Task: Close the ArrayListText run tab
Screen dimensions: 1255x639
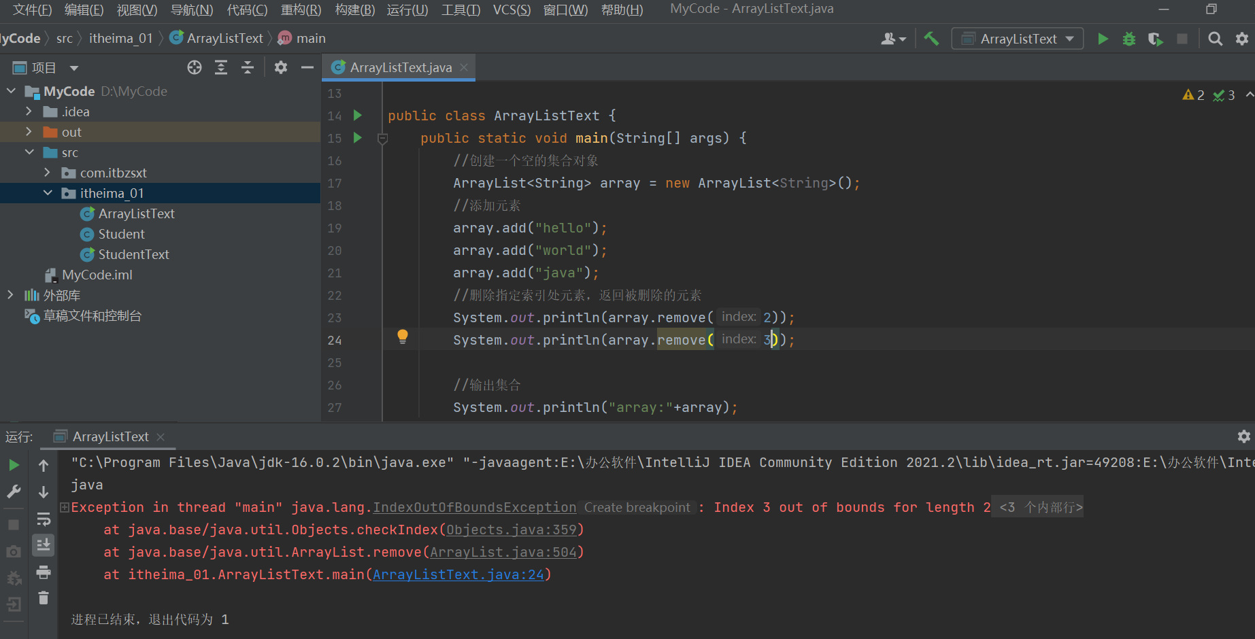Action: tap(161, 437)
